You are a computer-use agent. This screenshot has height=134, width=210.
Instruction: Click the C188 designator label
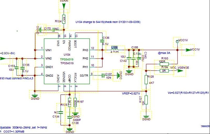coord(135,47)
